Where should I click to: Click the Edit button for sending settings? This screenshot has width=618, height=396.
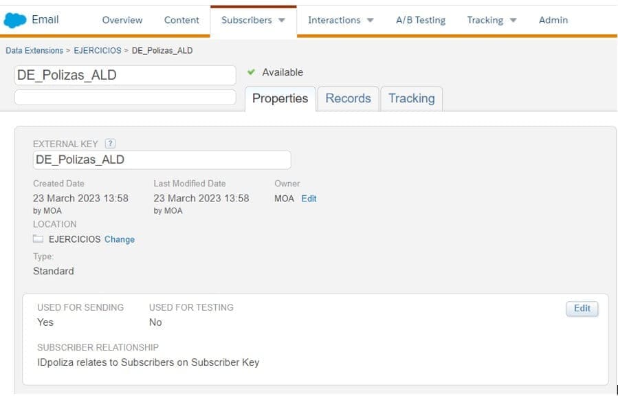point(582,309)
